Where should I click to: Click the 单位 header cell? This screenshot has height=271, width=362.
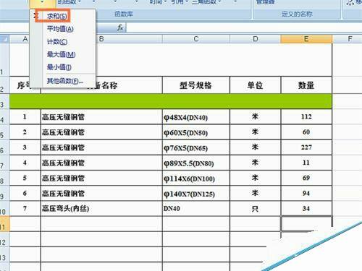click(x=256, y=85)
